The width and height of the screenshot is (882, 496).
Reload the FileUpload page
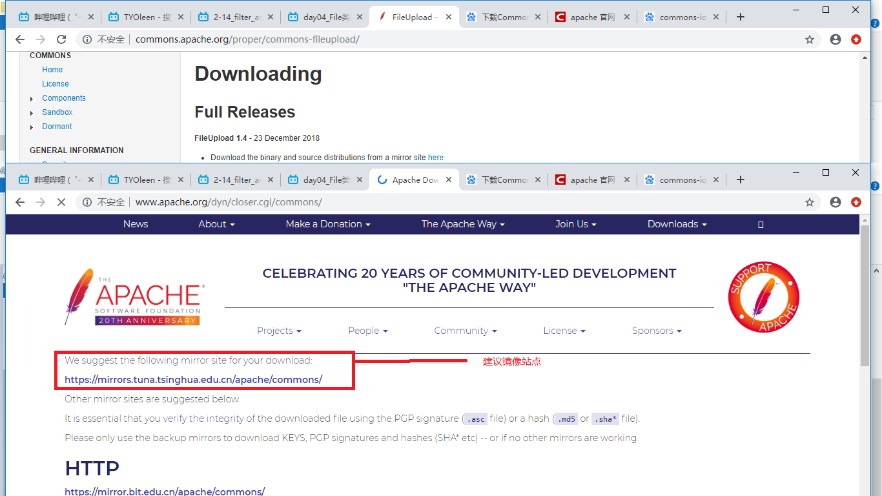point(61,39)
